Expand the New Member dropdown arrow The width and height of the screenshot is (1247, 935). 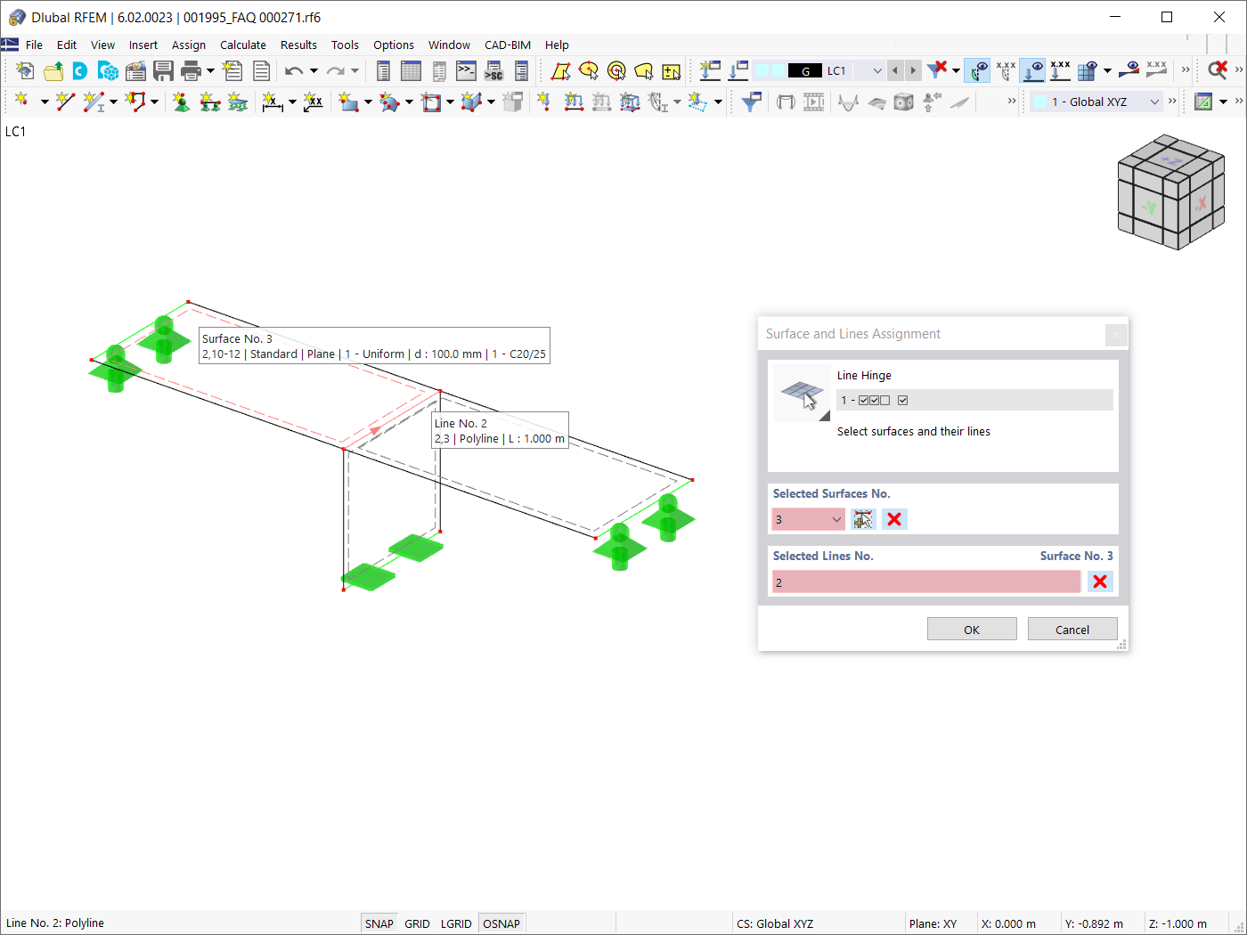(113, 102)
